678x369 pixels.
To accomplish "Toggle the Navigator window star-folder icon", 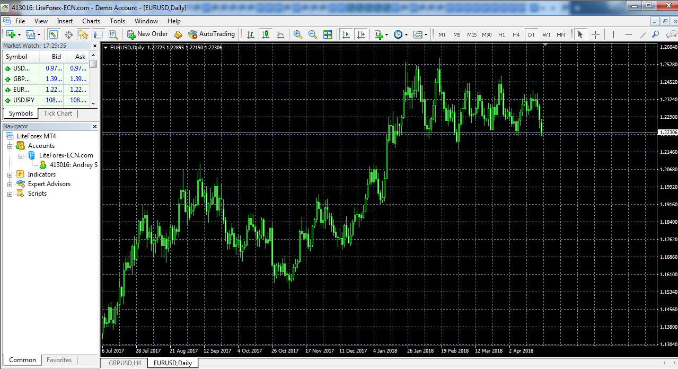I will click(83, 34).
